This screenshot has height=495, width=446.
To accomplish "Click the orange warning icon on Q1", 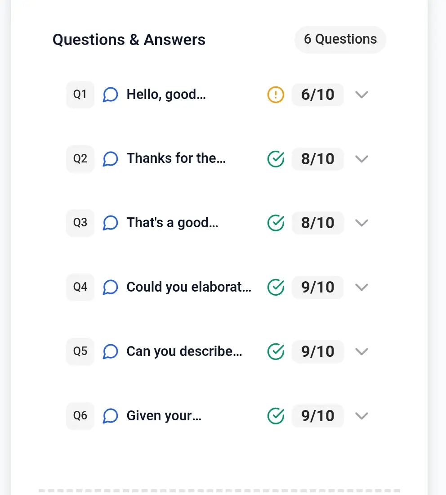I will click(276, 95).
